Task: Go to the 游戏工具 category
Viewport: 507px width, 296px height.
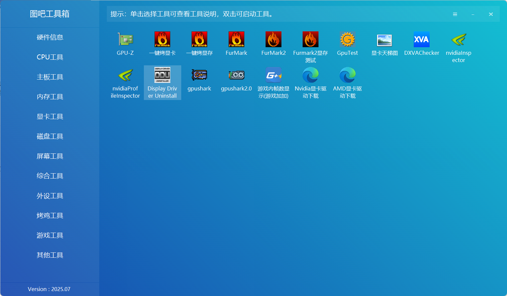Action: click(50, 235)
